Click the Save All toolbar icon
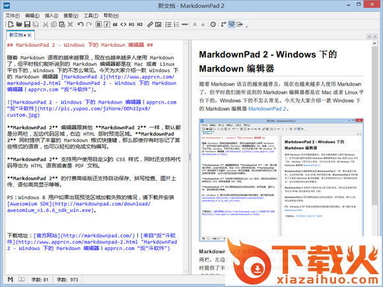Viewport: 383px width, 287px height. (36, 24)
